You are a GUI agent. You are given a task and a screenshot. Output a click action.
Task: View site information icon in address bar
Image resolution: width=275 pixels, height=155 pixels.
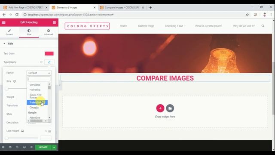click(x=25, y=15)
